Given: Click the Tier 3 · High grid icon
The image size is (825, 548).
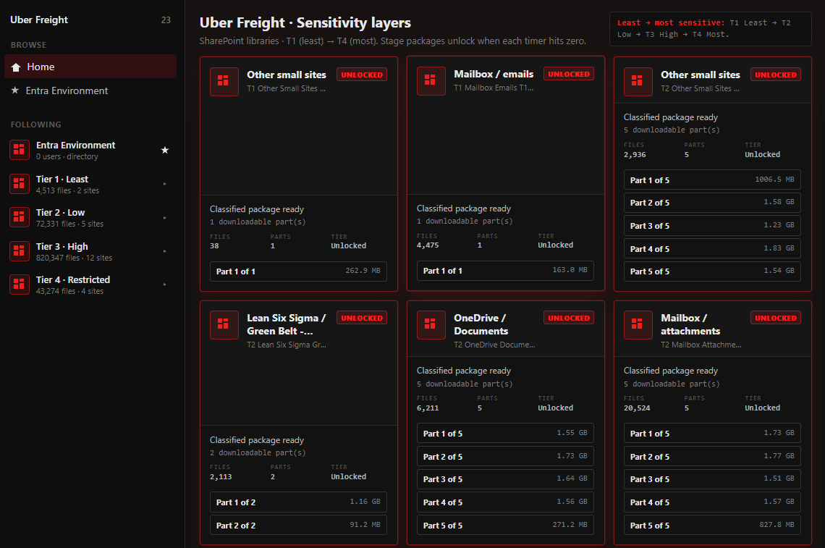Looking at the screenshot, I should (20, 251).
